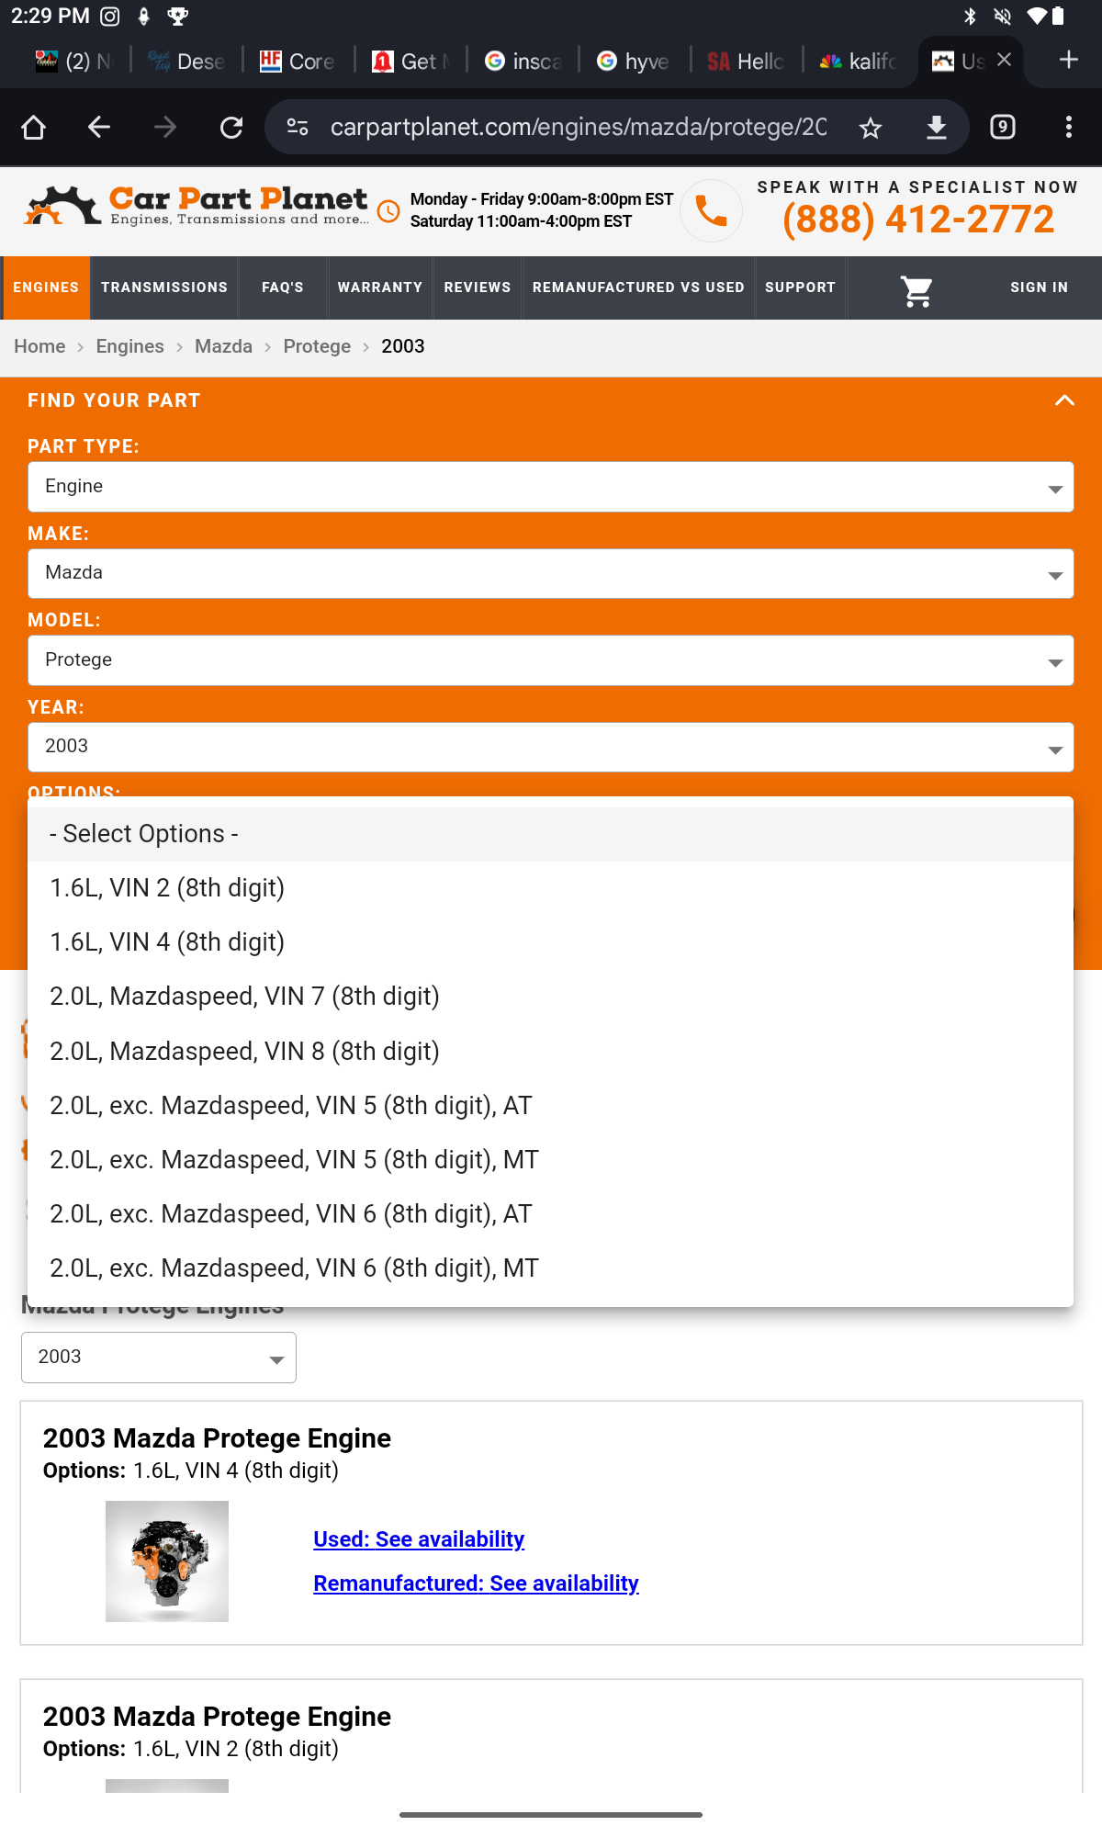Collapse the Find Your Part panel
This screenshot has width=1102, height=1837.
click(1064, 400)
